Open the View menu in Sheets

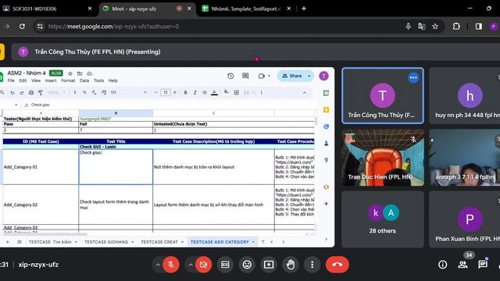36,80
